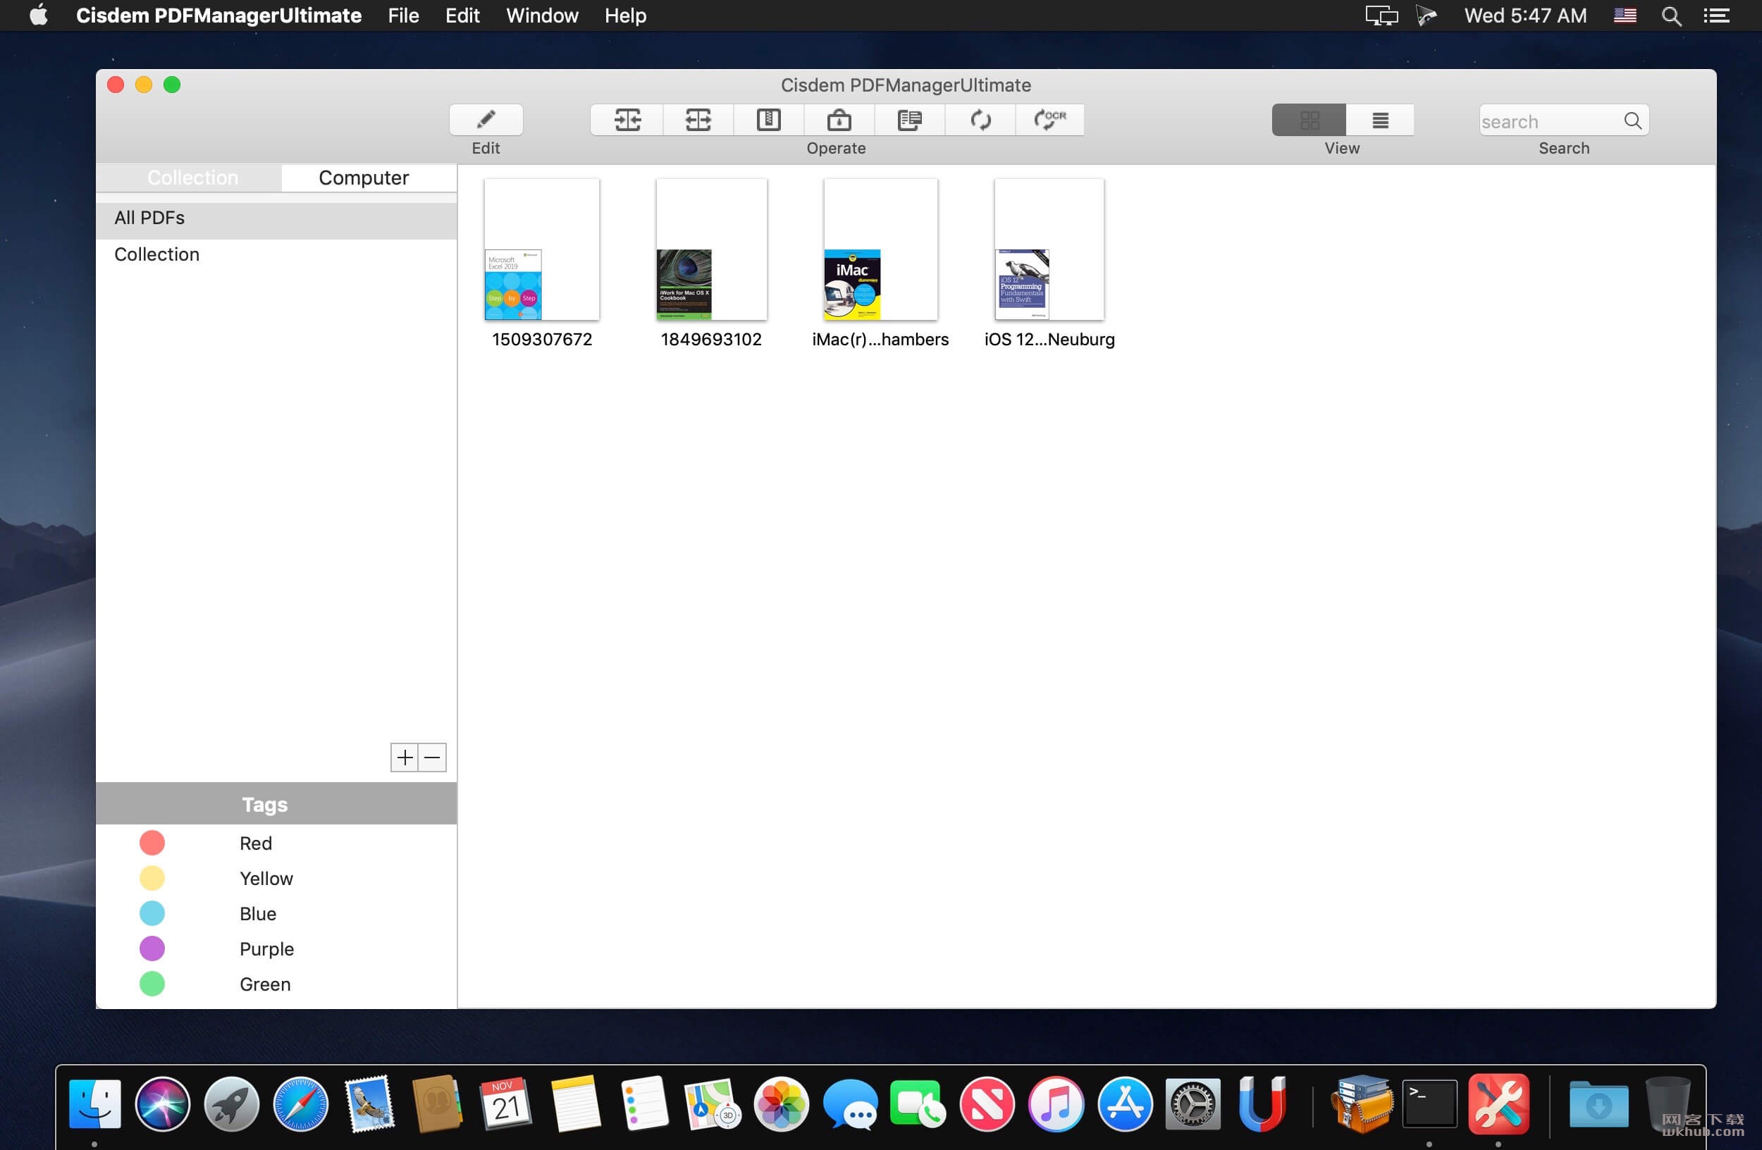This screenshot has height=1150, width=1762.
Task: Open the Downloads folder in the Dock
Action: tap(1598, 1104)
